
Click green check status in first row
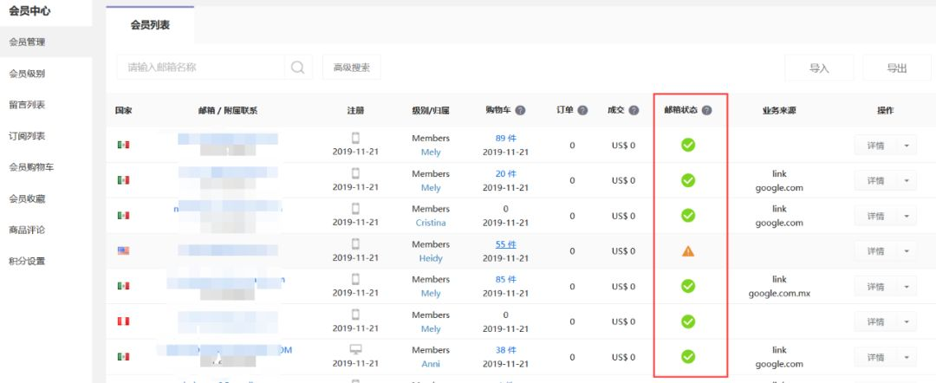[688, 145]
